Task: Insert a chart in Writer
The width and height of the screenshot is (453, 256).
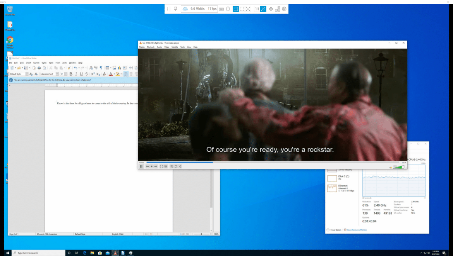Action: [119, 68]
